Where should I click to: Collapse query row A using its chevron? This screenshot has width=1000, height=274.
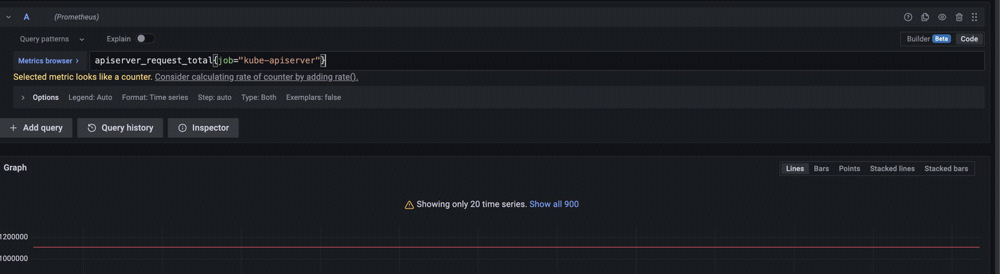[9, 17]
